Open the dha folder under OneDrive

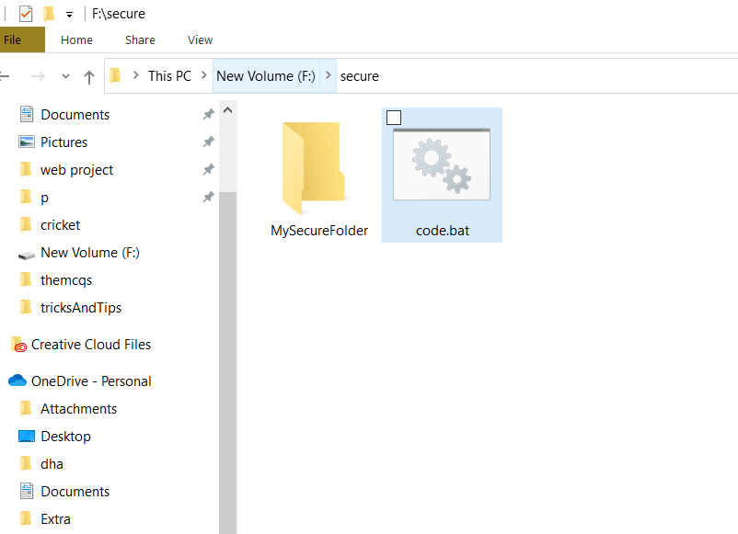click(x=52, y=464)
